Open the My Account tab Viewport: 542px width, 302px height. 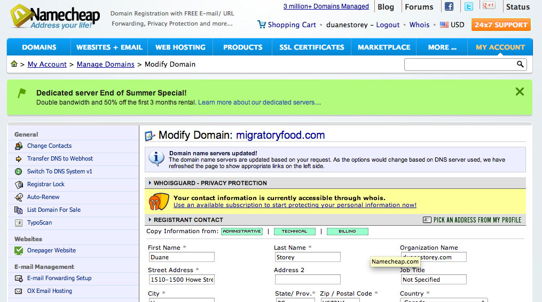point(500,47)
